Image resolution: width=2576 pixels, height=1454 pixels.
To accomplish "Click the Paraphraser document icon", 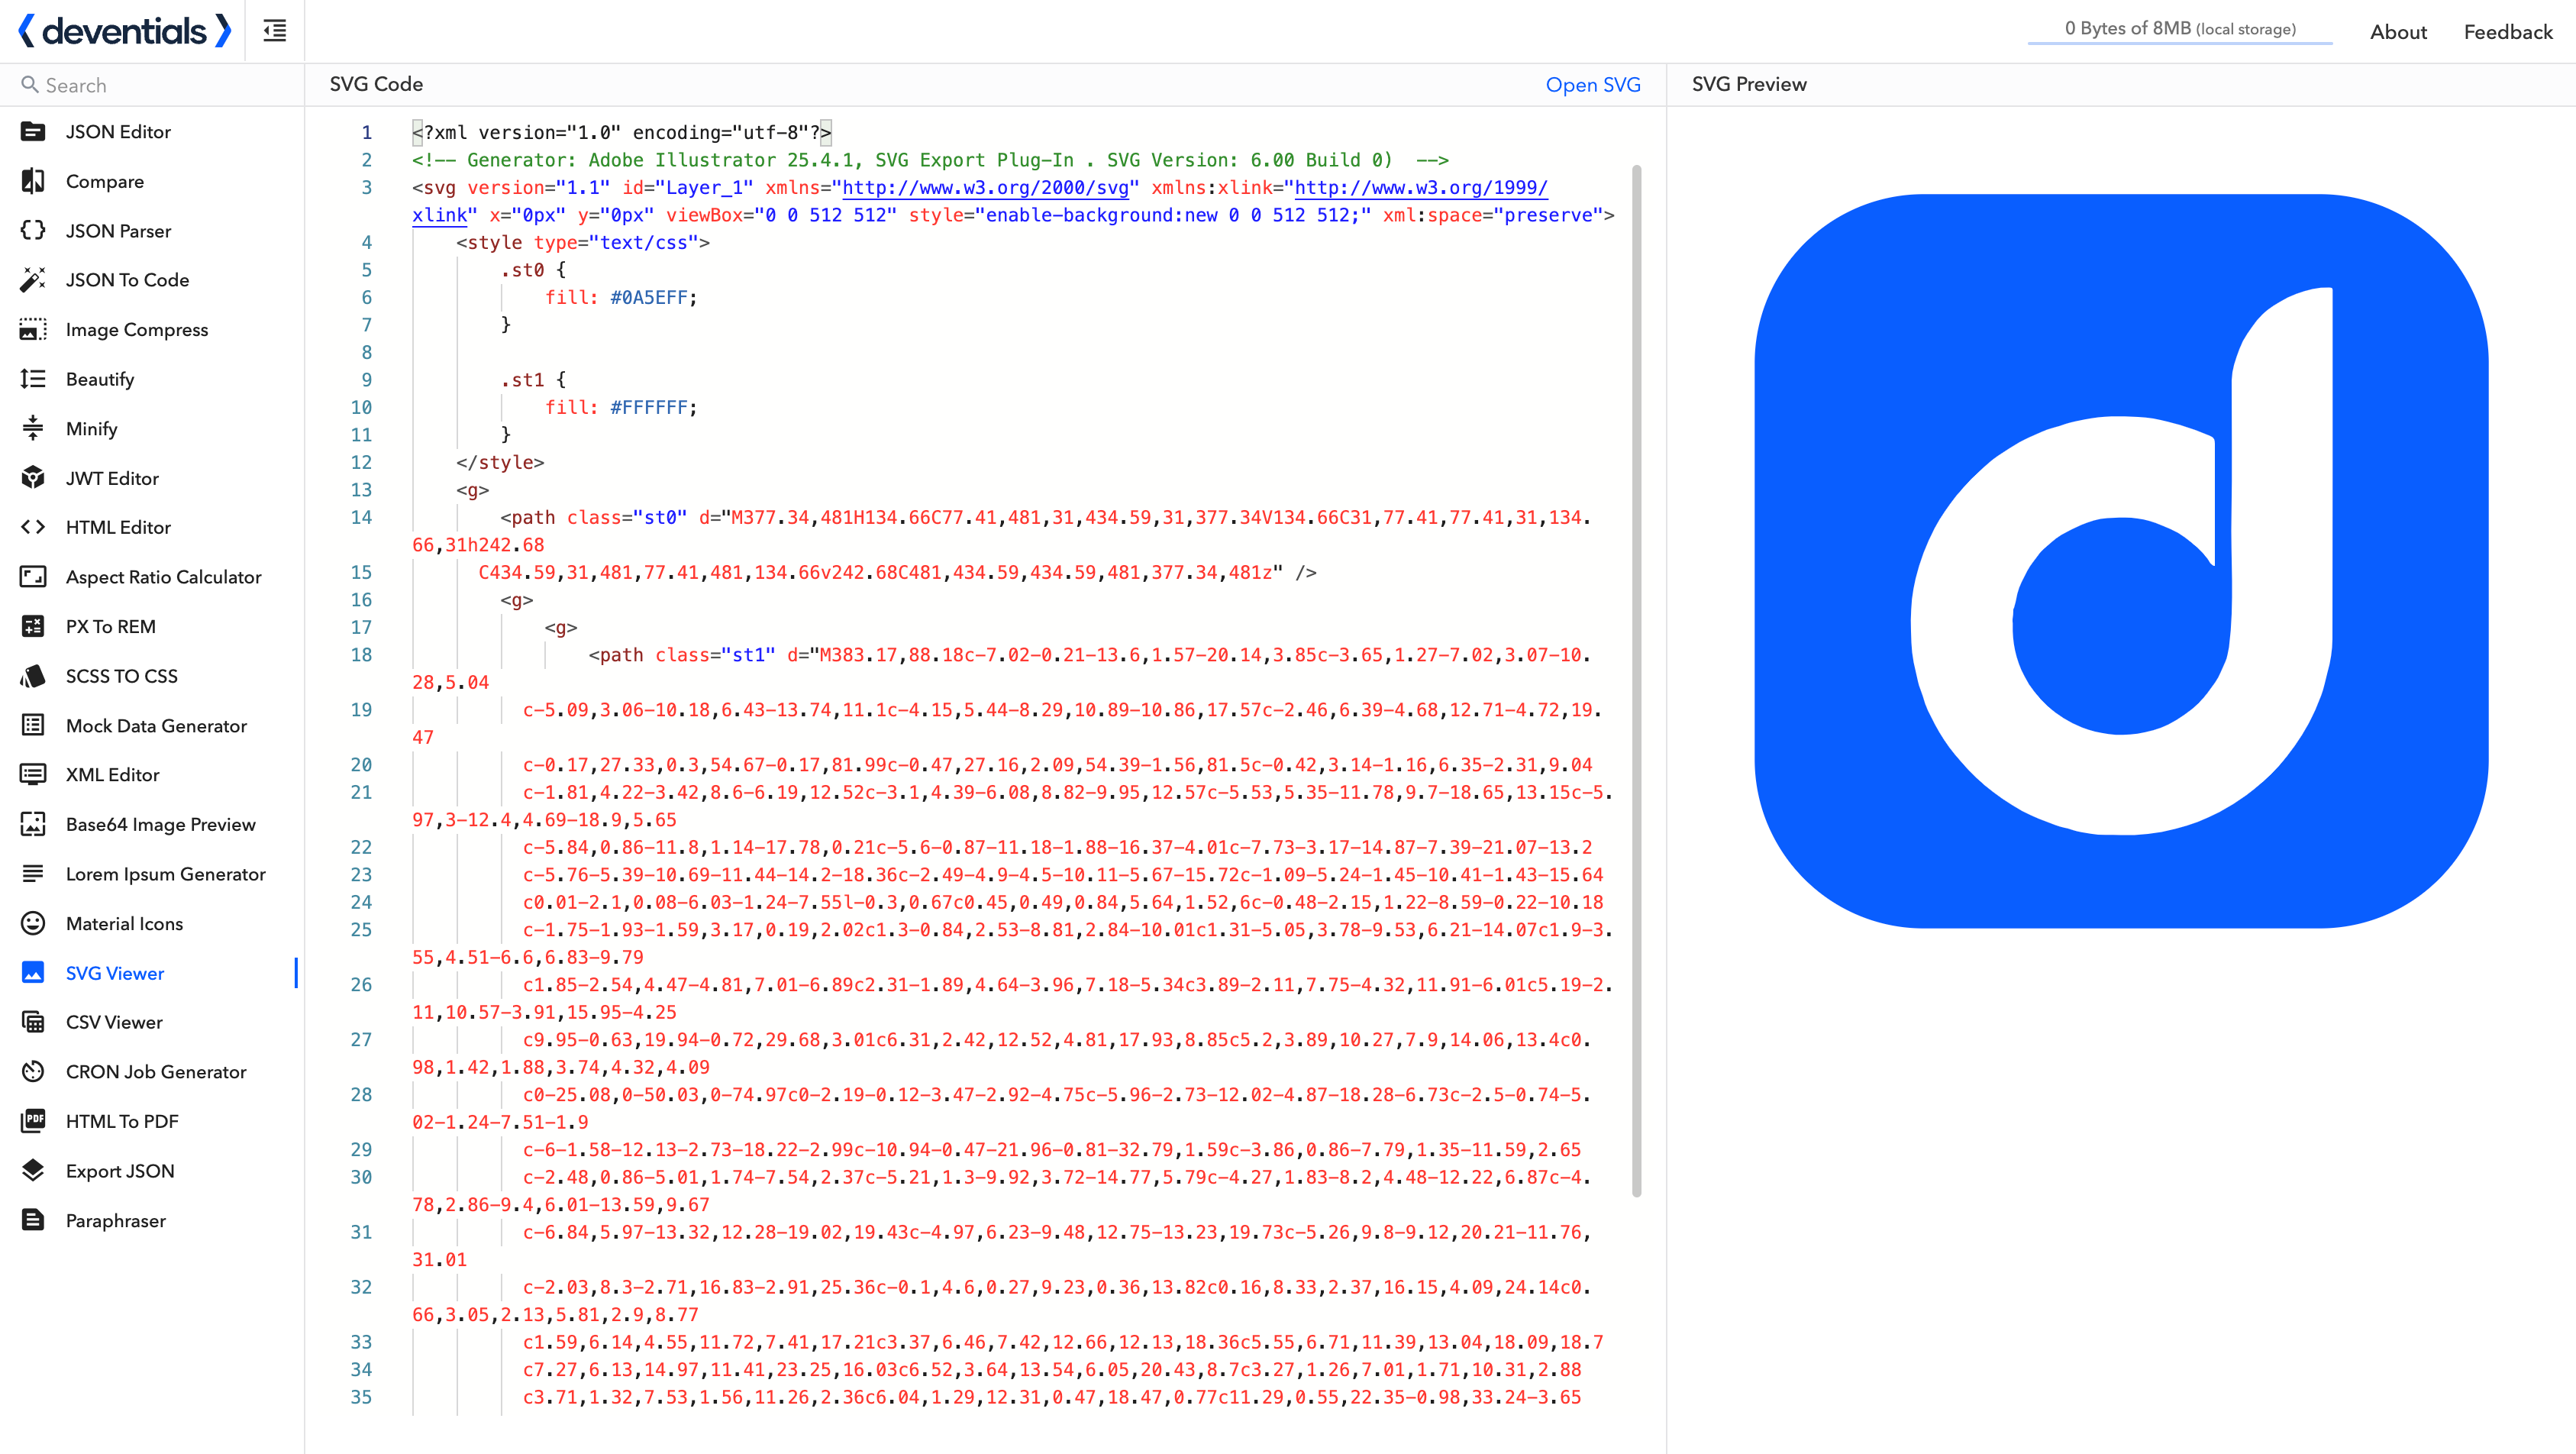I will [33, 1220].
